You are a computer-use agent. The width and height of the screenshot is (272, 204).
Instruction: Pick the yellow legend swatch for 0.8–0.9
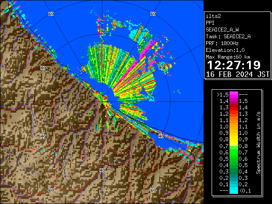point(234,139)
